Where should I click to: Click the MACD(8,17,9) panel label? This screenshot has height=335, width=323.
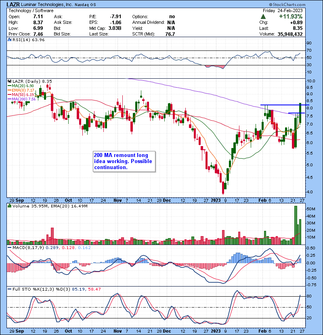point(28,248)
